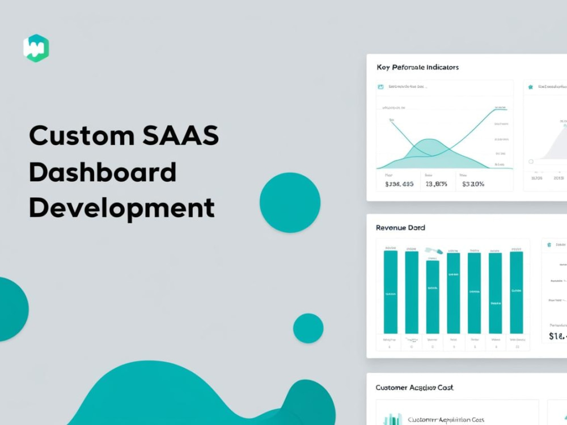Click the "Koy Peforɒate Indicators" panel title
Screen dimensions: 567x425
418,67
